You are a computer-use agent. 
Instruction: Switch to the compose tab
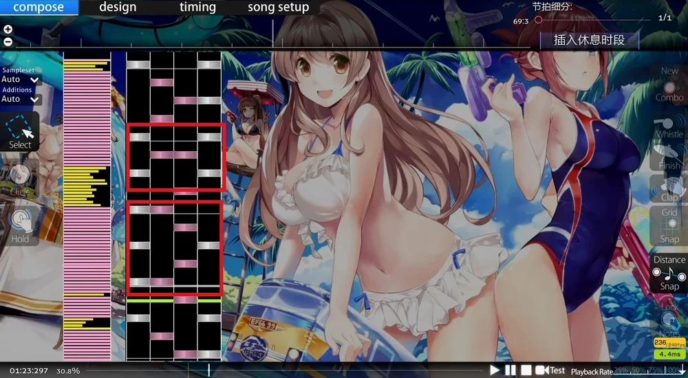(39, 8)
